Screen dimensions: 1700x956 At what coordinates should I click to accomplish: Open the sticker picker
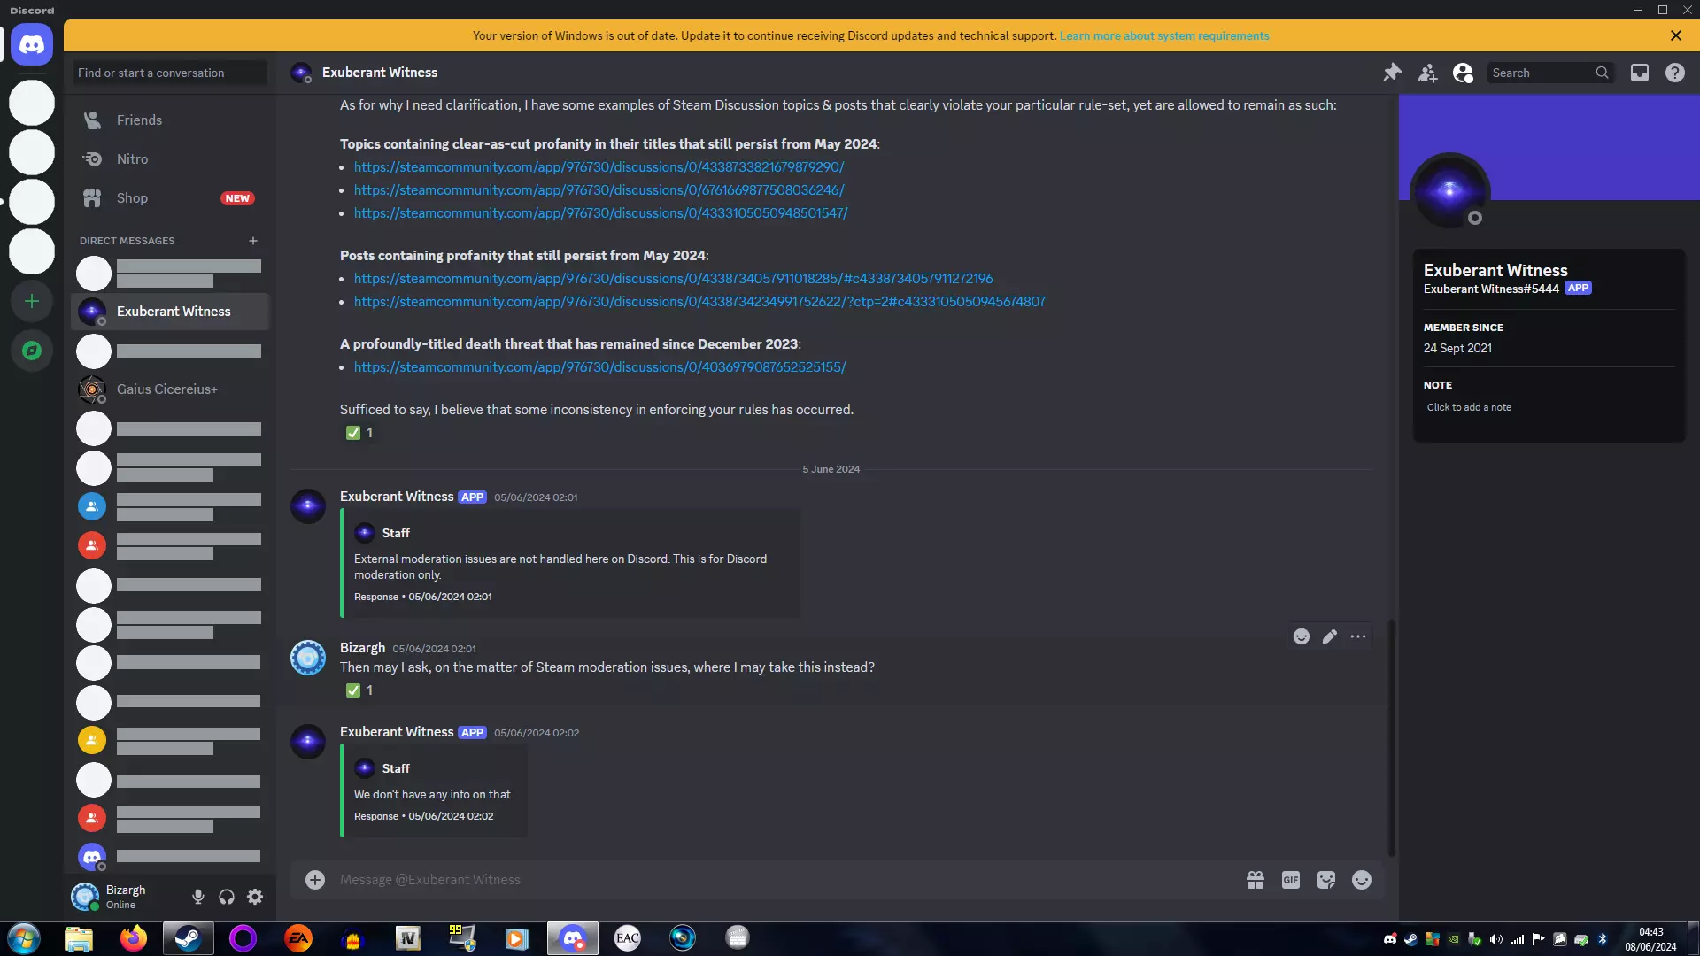pos(1325,880)
